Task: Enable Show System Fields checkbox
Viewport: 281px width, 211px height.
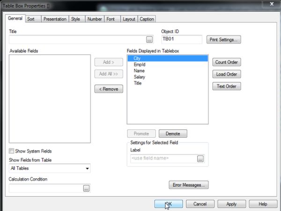Action: [11, 151]
